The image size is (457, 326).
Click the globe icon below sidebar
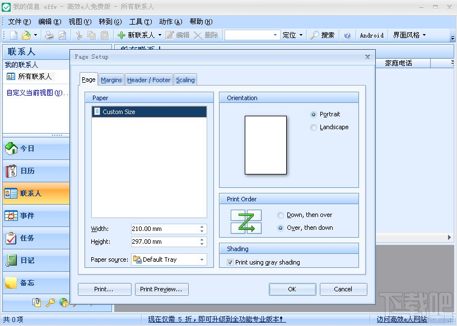point(63,303)
